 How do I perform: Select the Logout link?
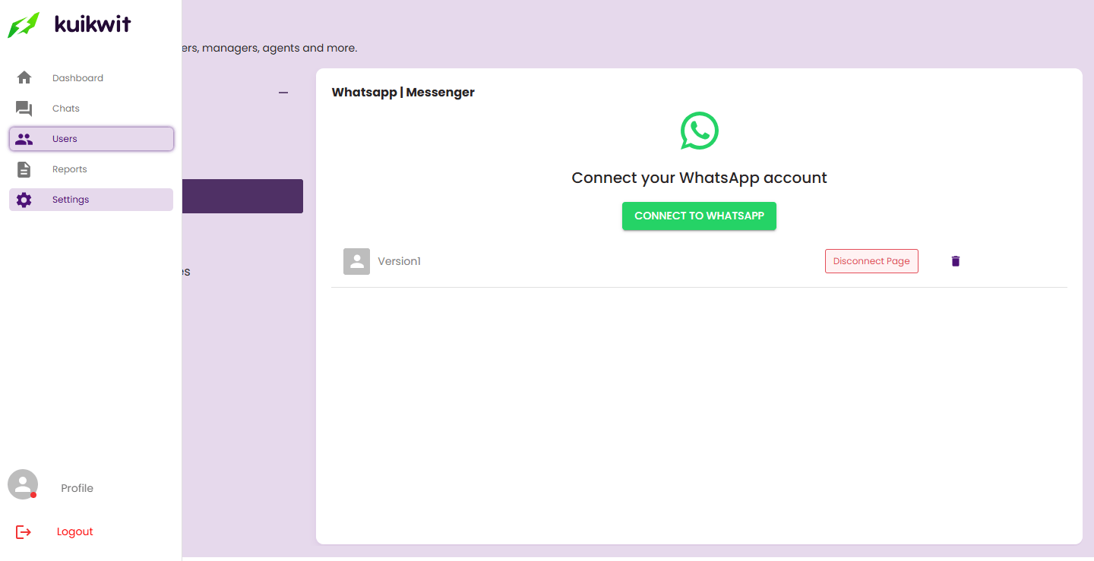[74, 532]
